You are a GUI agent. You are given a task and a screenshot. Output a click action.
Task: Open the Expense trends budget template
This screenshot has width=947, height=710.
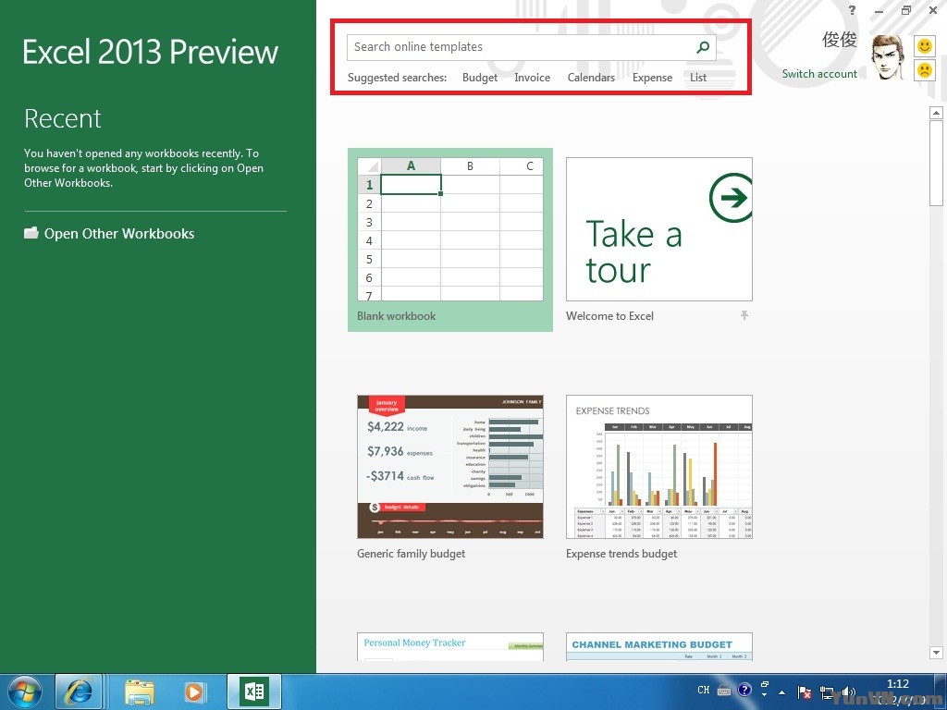[x=658, y=467]
